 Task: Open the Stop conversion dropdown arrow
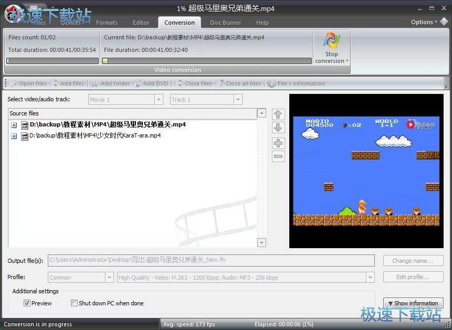pos(347,61)
